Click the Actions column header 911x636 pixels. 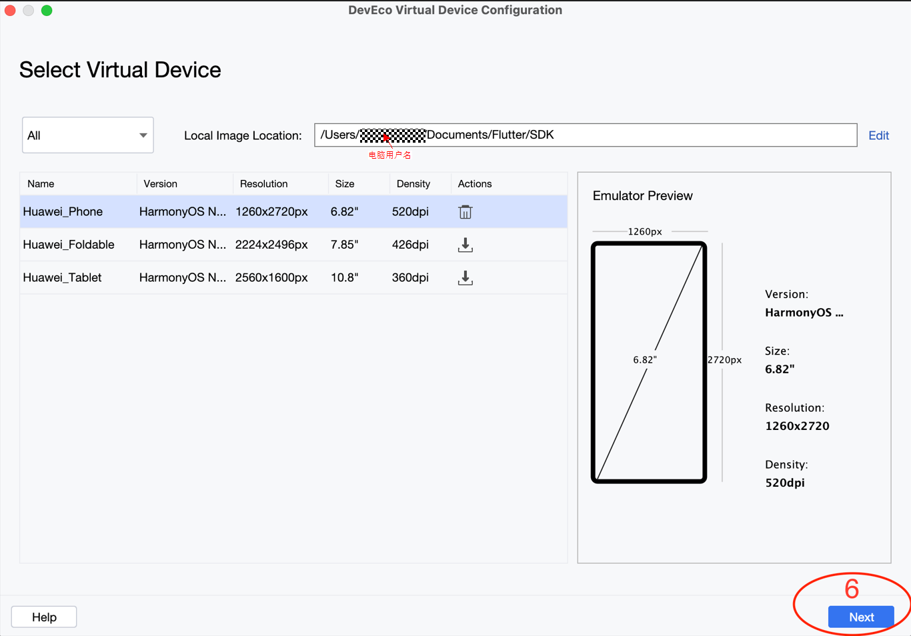click(474, 184)
